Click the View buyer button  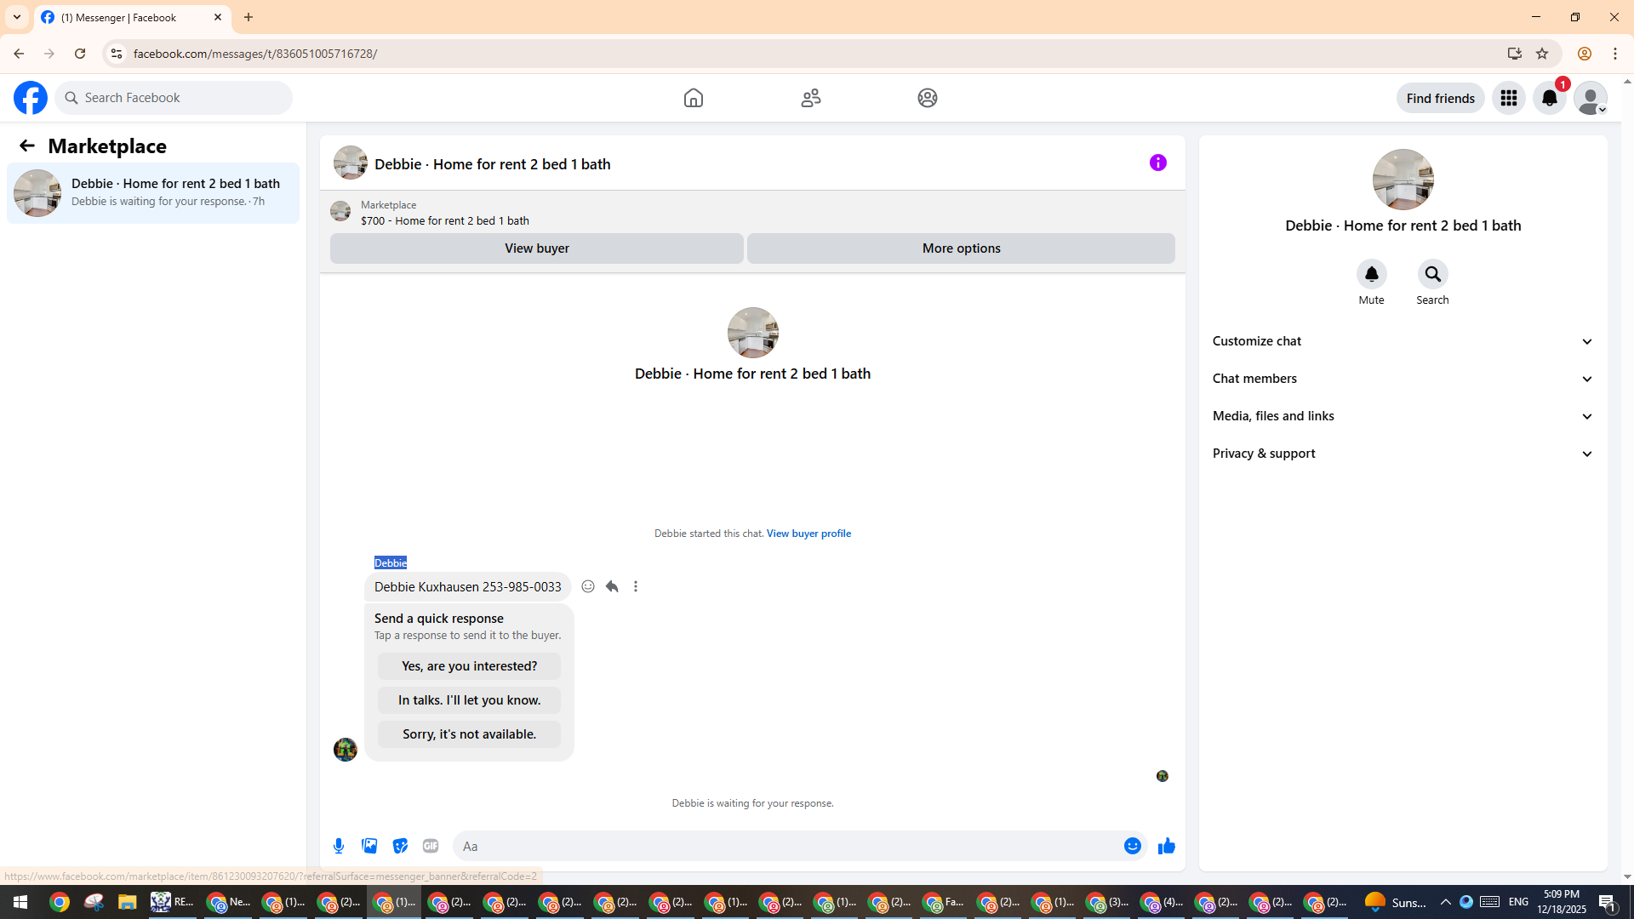[x=537, y=248]
